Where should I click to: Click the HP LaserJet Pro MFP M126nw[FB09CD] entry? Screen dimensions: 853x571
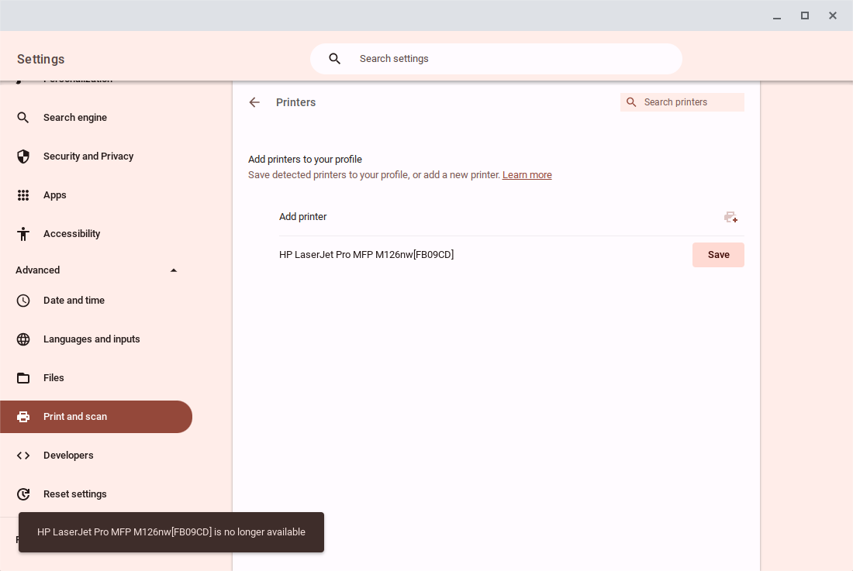(366, 255)
